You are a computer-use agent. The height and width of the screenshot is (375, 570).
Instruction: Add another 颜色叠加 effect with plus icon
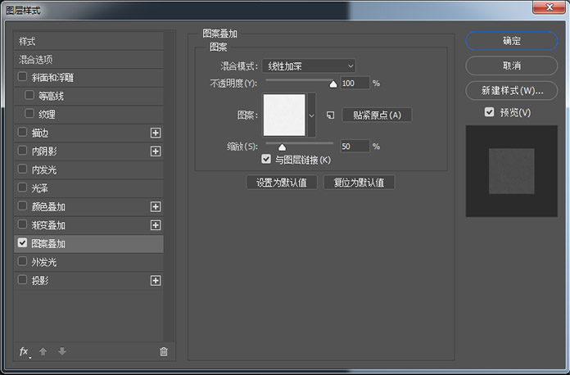156,207
